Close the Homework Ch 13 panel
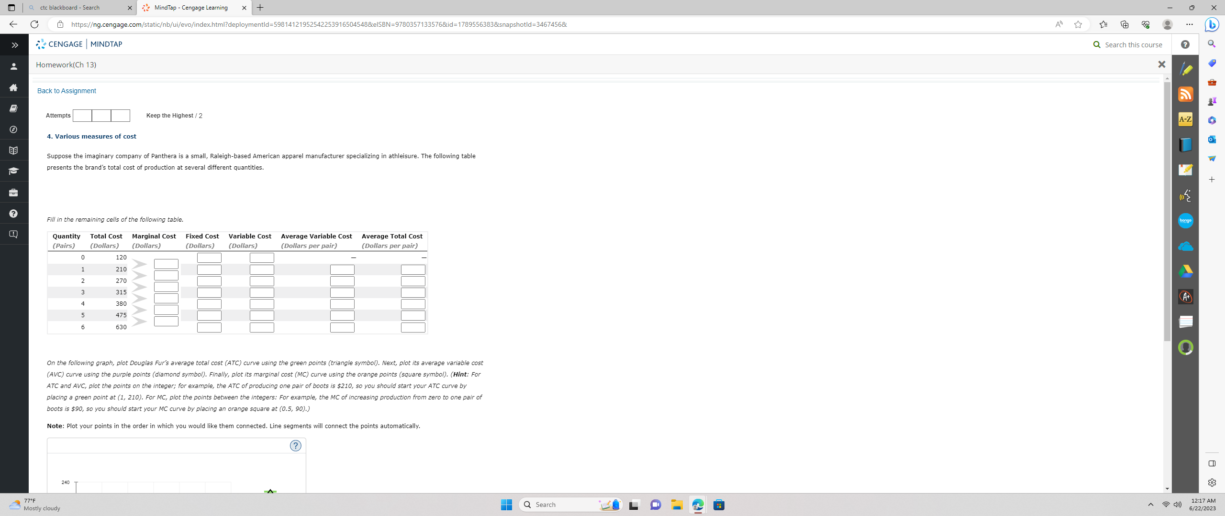This screenshot has width=1225, height=516. point(1161,64)
